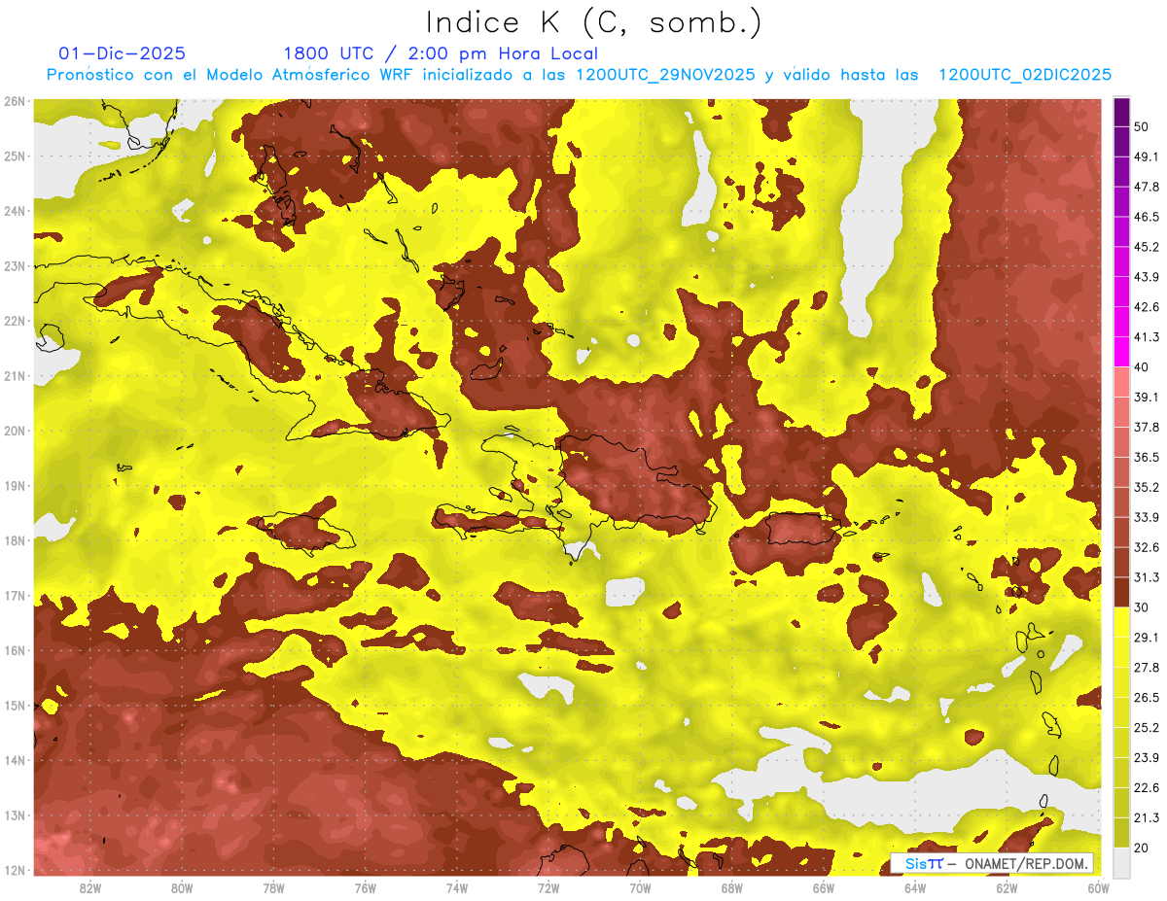Click longitude label 82W
This screenshot has height=901, width=1167.
click(x=90, y=887)
